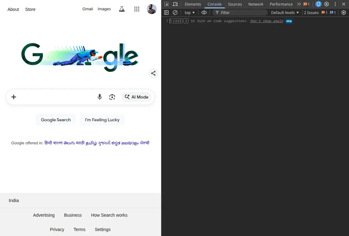Switch Google to தமிழ்

pos(91,143)
